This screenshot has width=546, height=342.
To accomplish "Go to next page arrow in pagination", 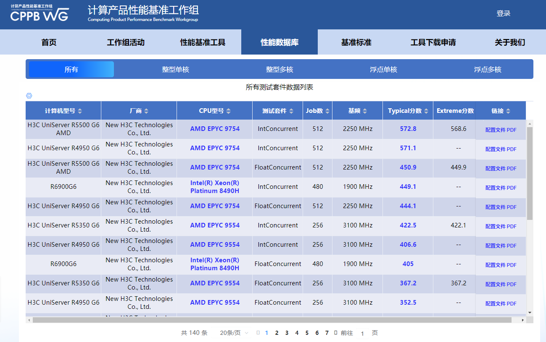I will coord(335,333).
